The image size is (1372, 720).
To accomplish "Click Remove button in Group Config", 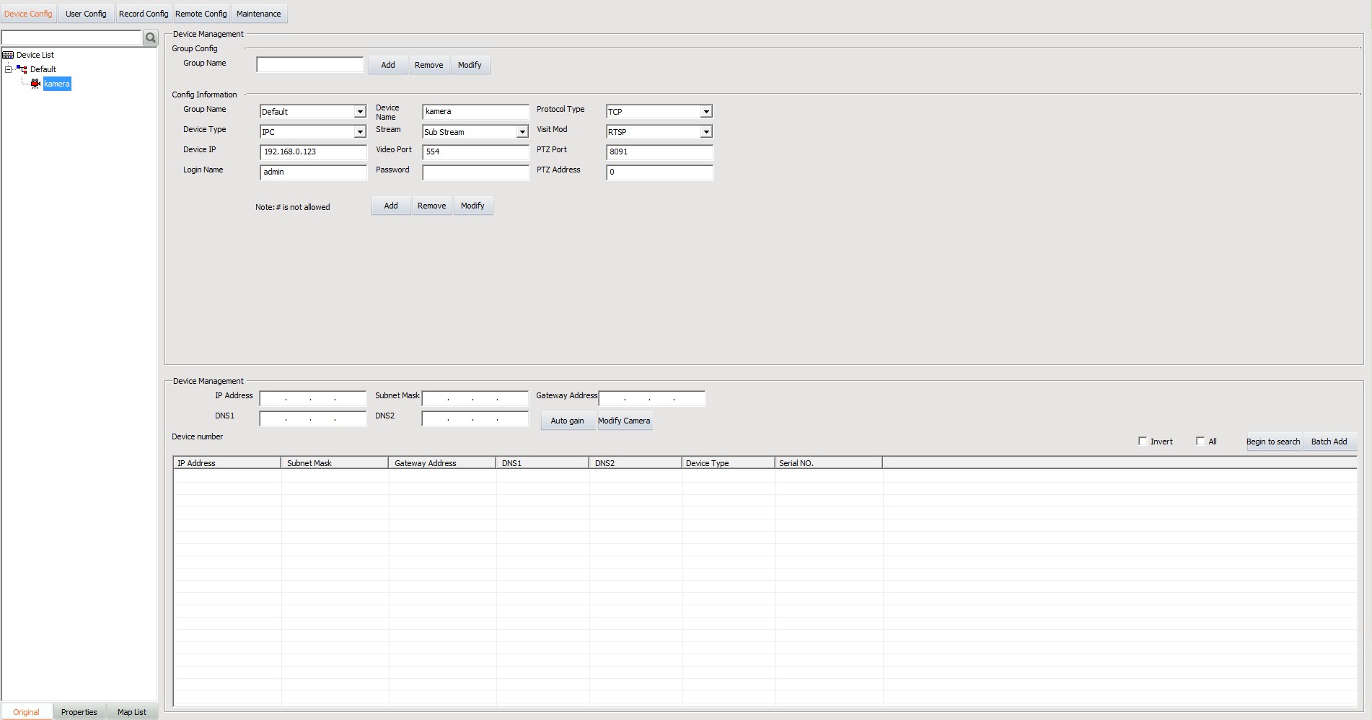I will [x=429, y=65].
